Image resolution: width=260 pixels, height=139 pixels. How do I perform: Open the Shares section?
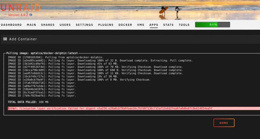tap(48, 25)
